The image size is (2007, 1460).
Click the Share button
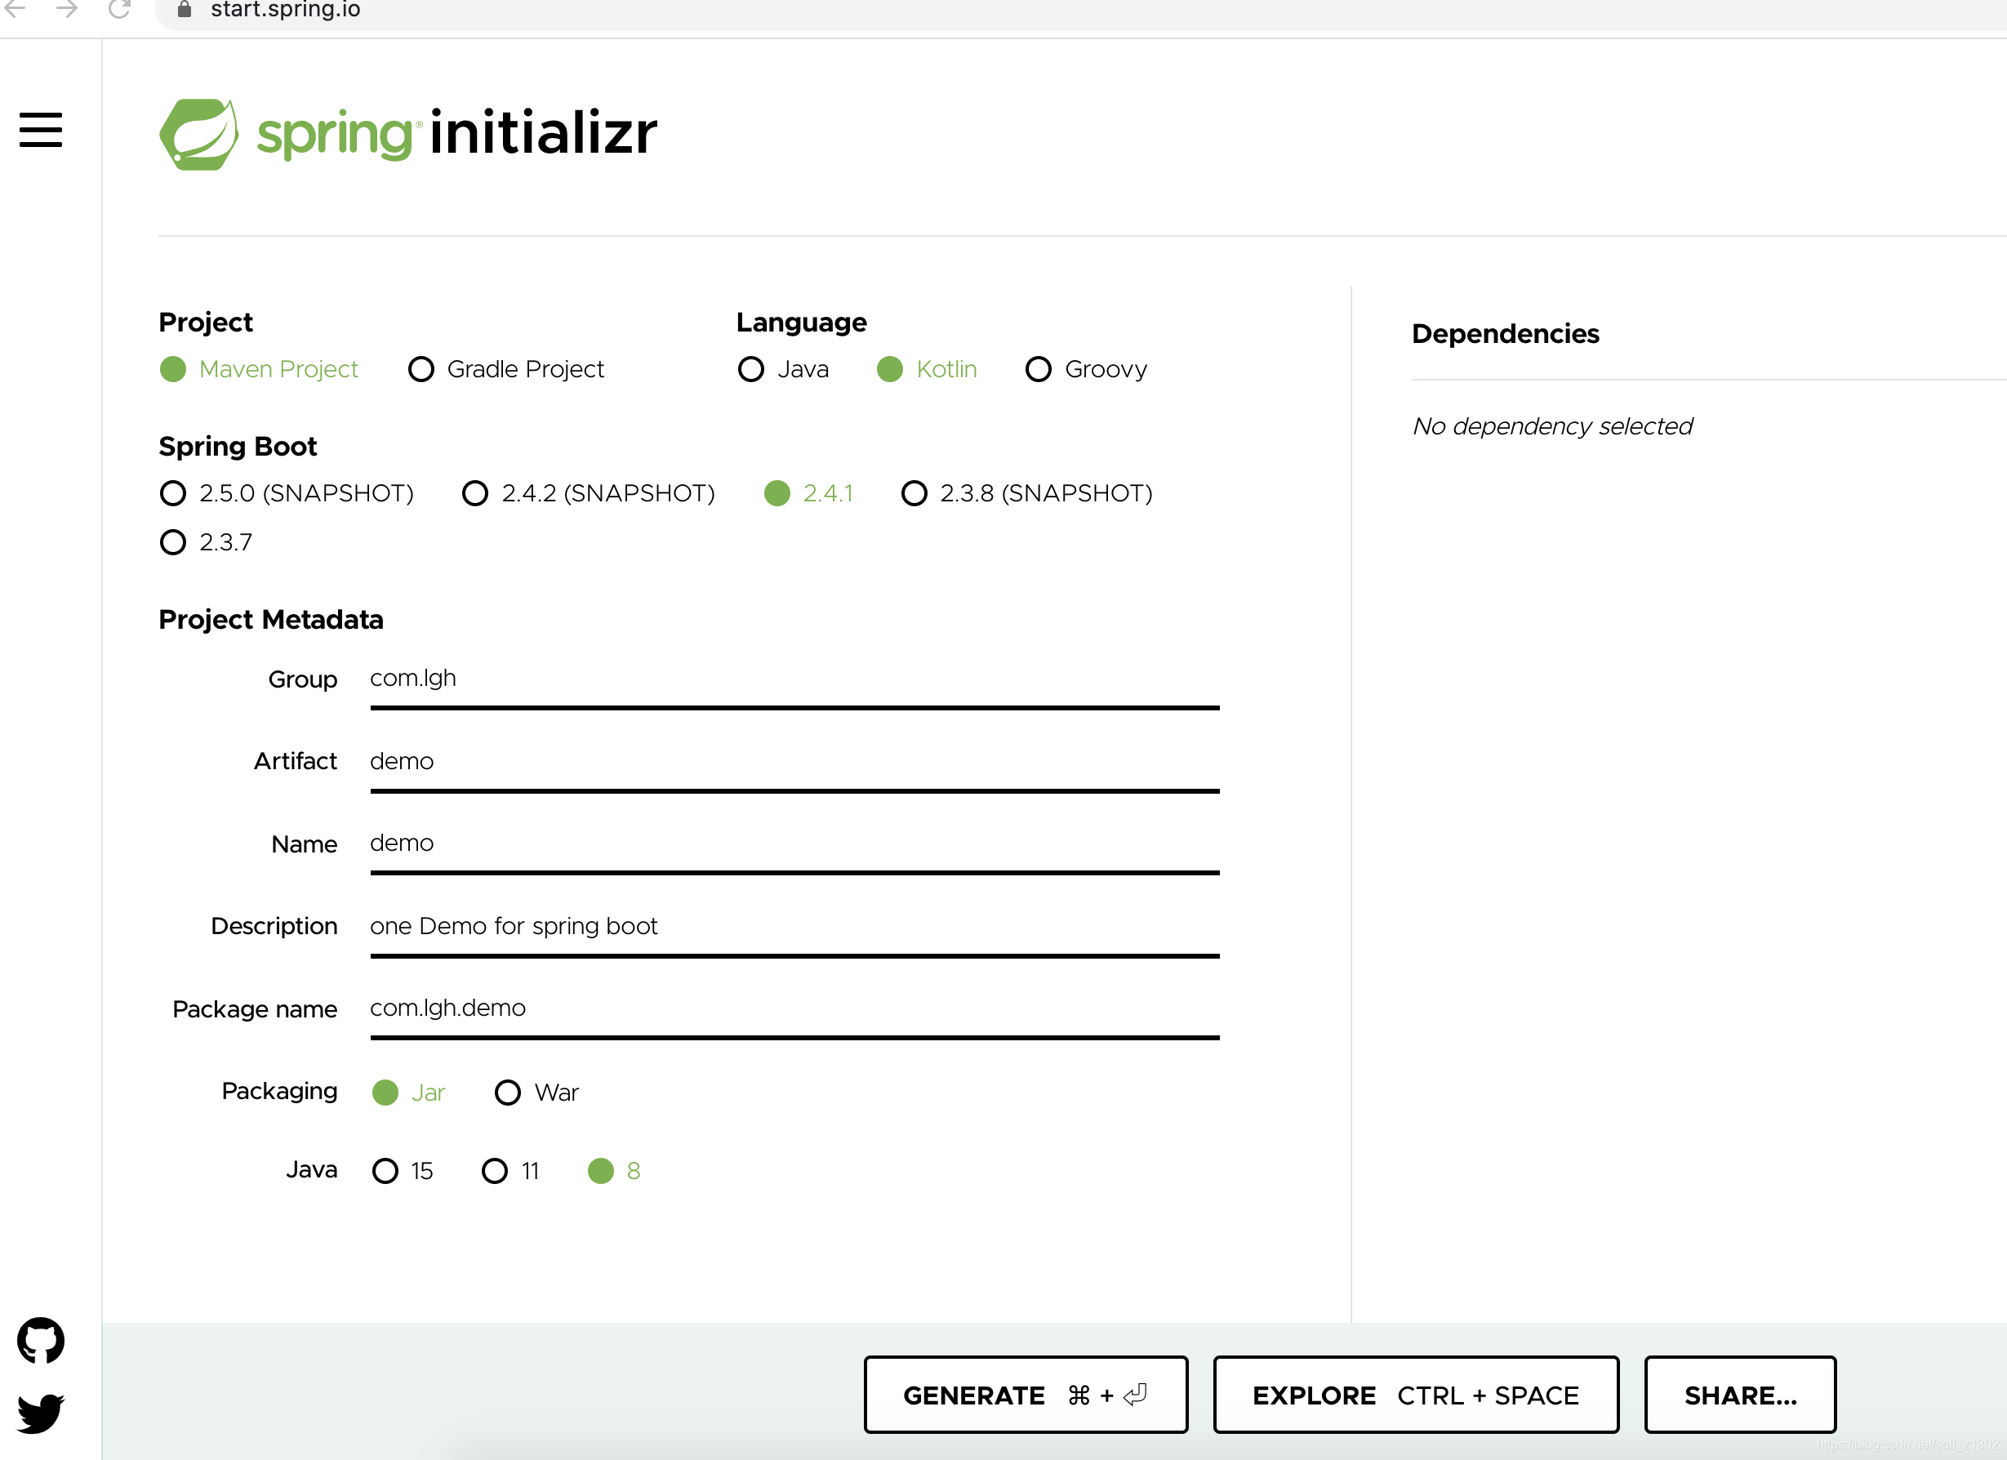(x=1740, y=1395)
